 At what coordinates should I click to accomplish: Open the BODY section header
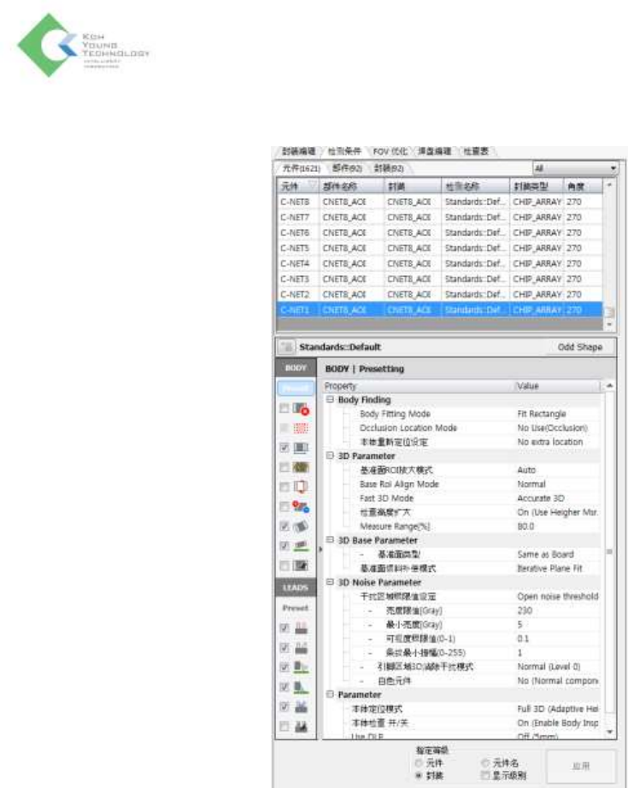pos(296,368)
